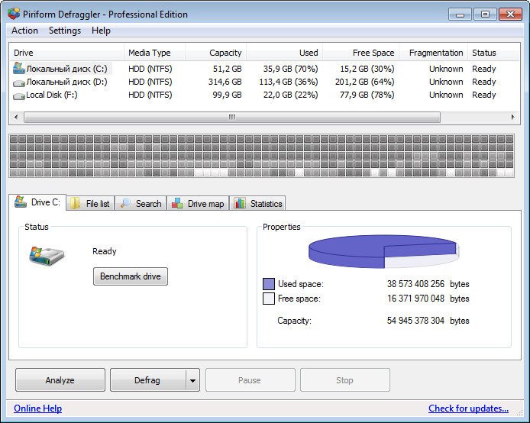
Task: Click the Check for updates link
Action: (468, 408)
